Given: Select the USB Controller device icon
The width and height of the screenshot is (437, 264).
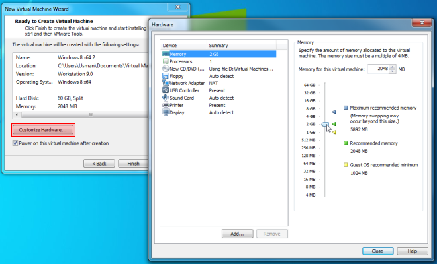Looking at the screenshot, I should 166,90.
